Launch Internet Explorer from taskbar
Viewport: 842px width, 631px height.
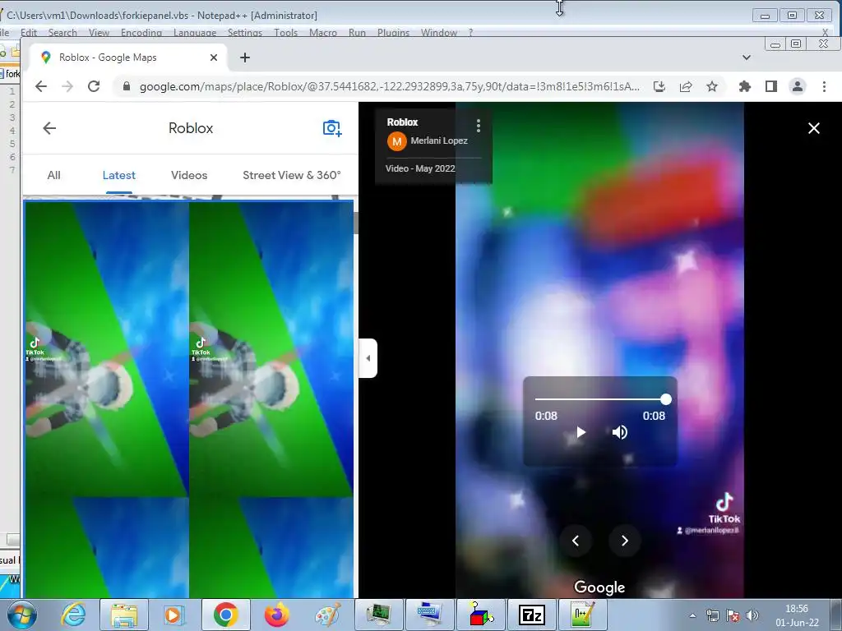(73, 615)
